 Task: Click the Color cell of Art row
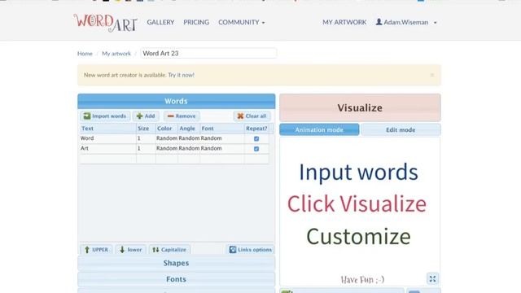coord(166,148)
